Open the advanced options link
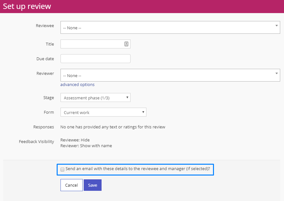This screenshot has height=201, width=284. pyautogui.click(x=77, y=85)
